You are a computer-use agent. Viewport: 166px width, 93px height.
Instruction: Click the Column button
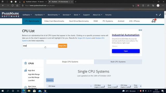click(50, 80)
